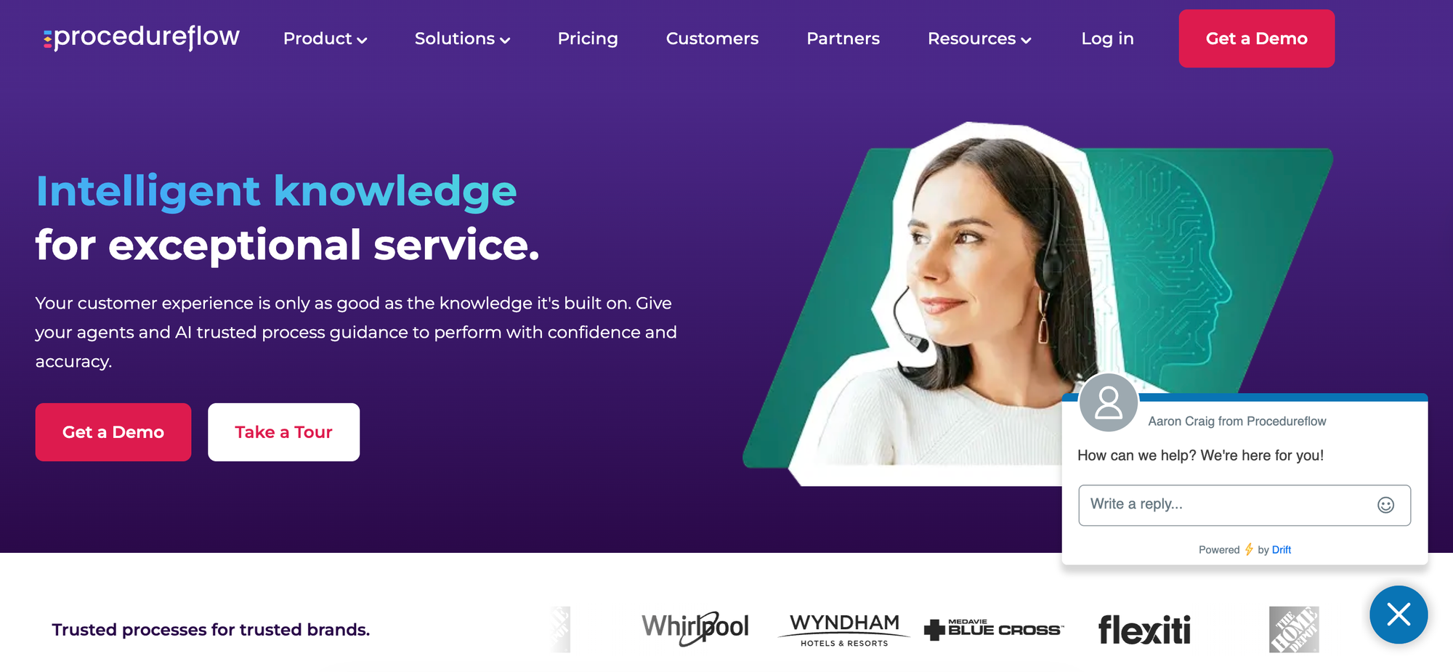Click the Take a Tour button

[x=283, y=432]
